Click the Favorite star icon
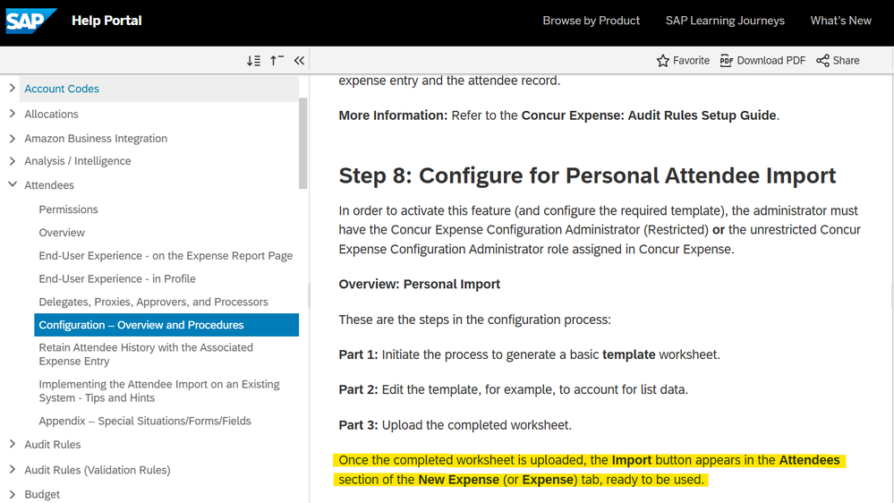Viewport: 894px width, 503px height. (x=662, y=61)
